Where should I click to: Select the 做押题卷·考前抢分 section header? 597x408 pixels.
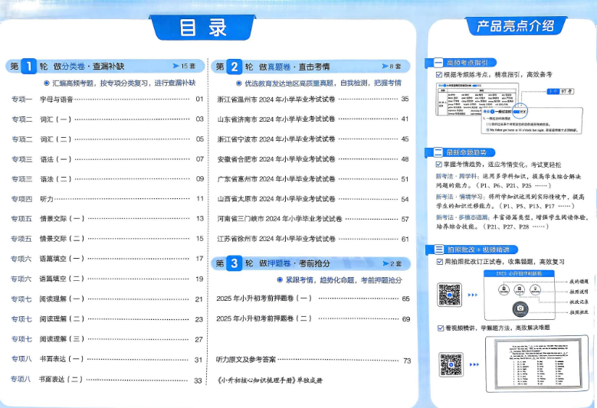pos(311,263)
